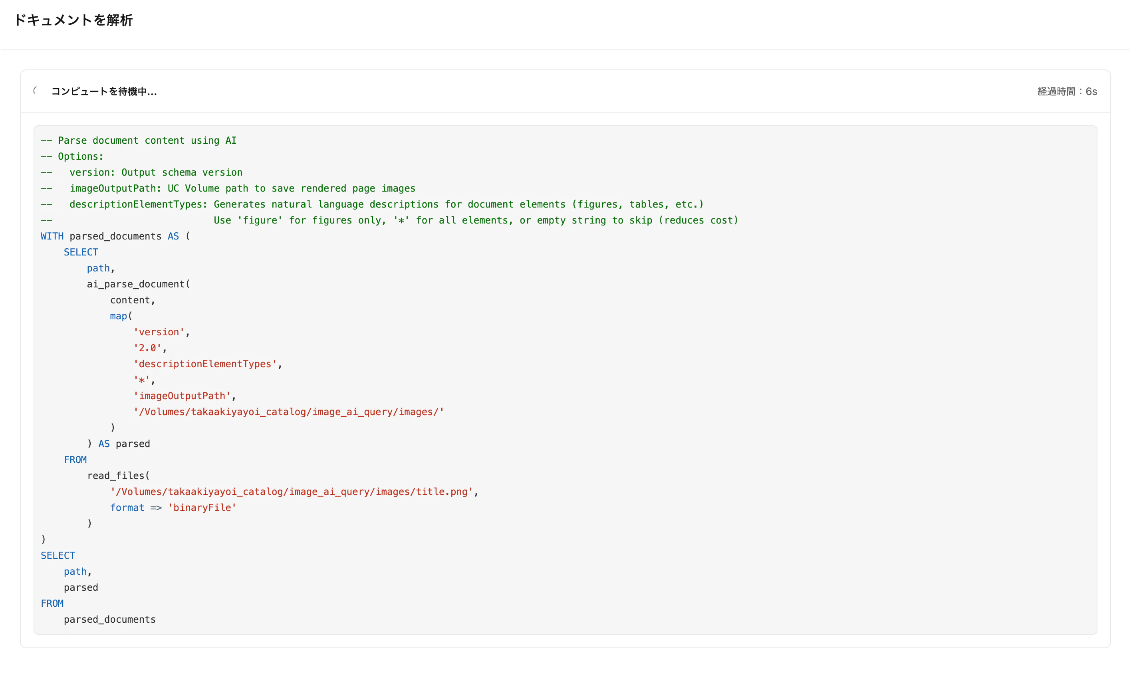Click the bottom SELECT keyword at line start

tap(58, 556)
